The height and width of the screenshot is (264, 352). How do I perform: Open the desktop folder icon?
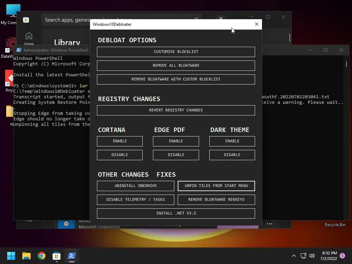click(9, 111)
